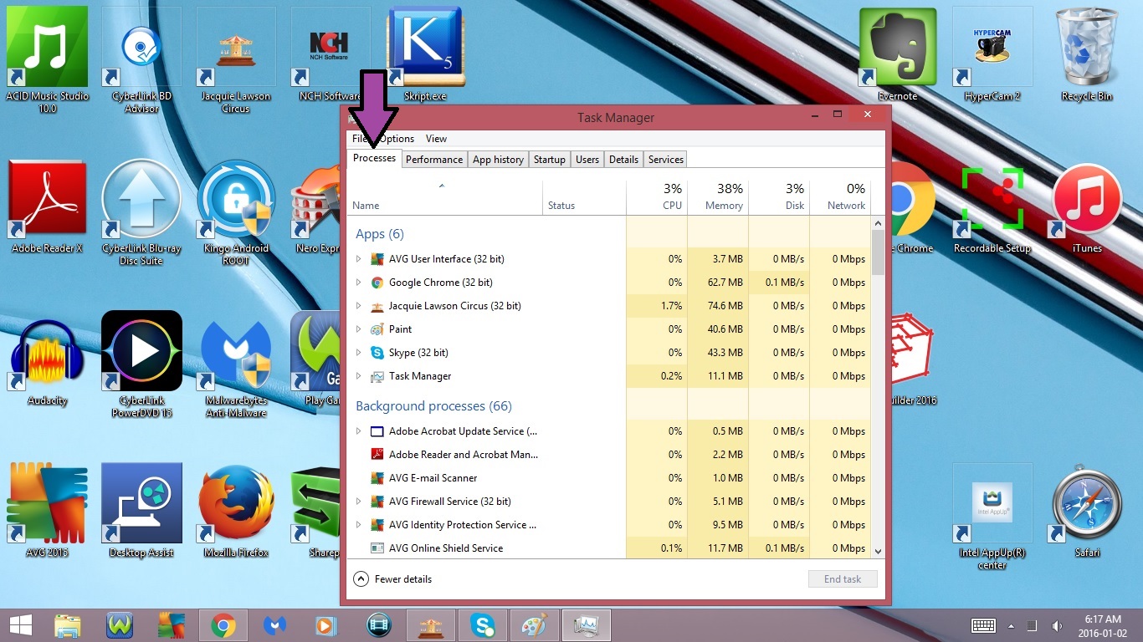The width and height of the screenshot is (1143, 642).
Task: Sort processes by Name column header
Action: 445,197
